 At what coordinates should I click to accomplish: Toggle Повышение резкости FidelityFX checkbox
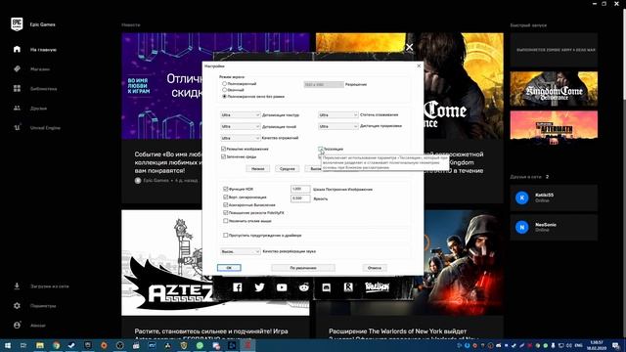[x=226, y=213]
